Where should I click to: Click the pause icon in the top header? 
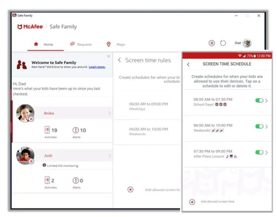212,43
